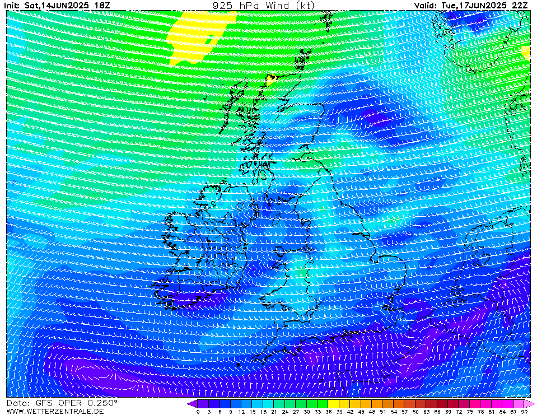This screenshot has width=537, height=415.
Task: Select the orange legend swatch between 48 and 51
Action: (x=377, y=403)
